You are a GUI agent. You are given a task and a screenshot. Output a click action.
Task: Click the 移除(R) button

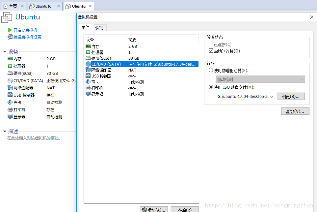click(x=185, y=209)
